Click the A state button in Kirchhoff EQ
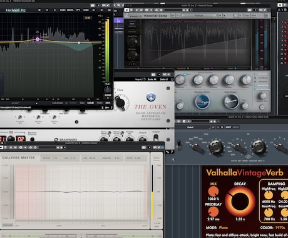 click(54, 10)
